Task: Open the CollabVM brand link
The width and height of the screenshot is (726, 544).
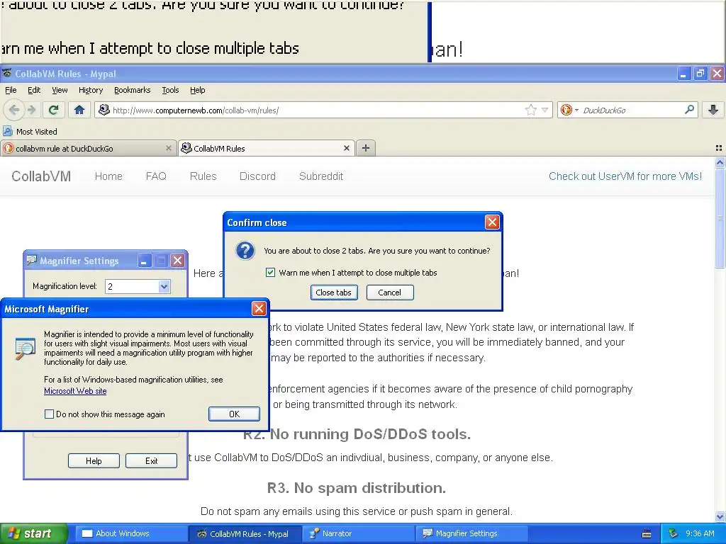Action: (41, 176)
